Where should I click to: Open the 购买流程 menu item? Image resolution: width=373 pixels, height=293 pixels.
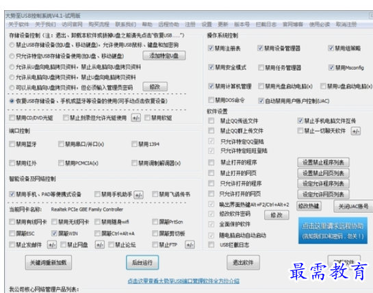point(99,24)
